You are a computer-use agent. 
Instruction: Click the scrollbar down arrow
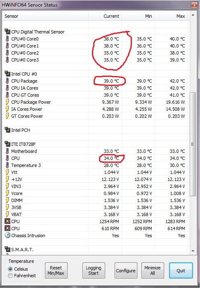pos(193,251)
